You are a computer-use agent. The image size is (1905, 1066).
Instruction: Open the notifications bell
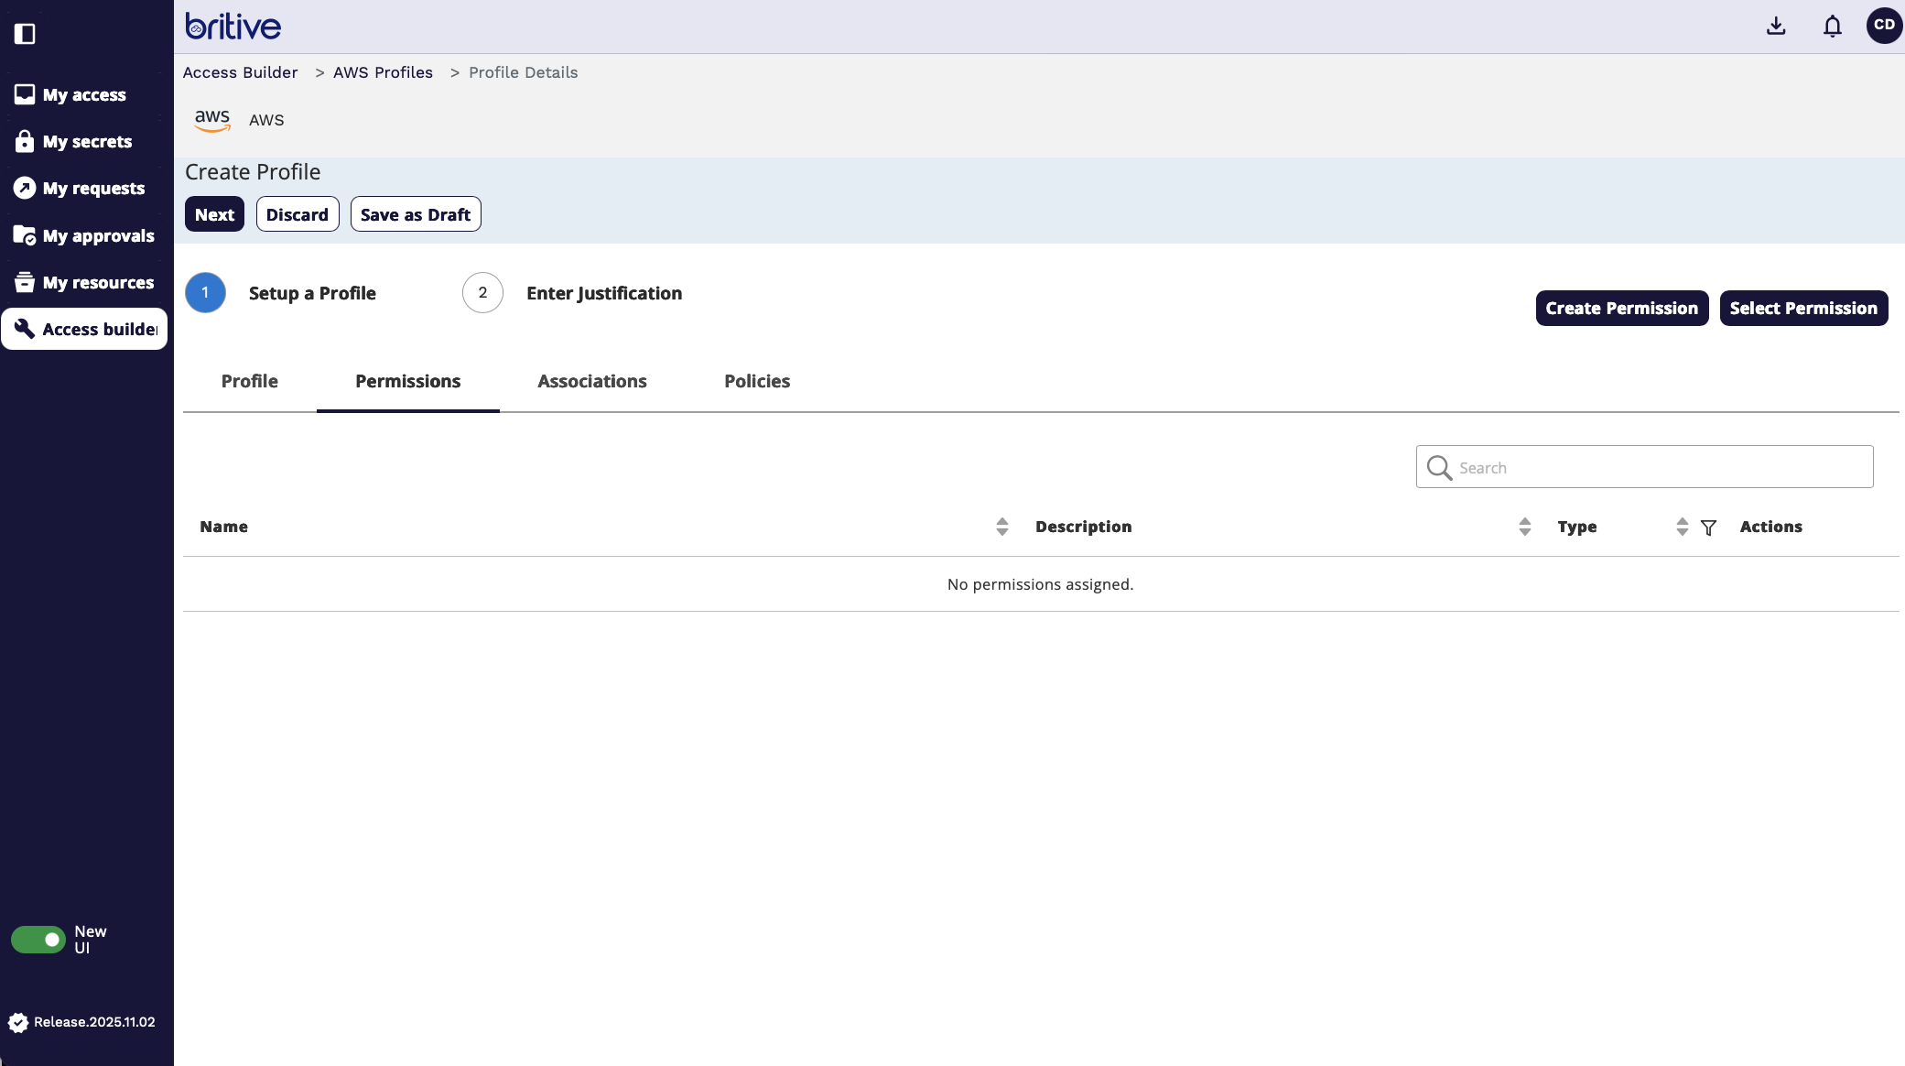pos(1832,26)
